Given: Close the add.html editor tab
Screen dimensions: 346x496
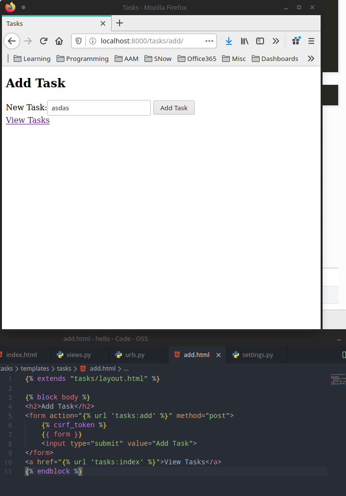Looking at the screenshot, I should pyautogui.click(x=219, y=355).
